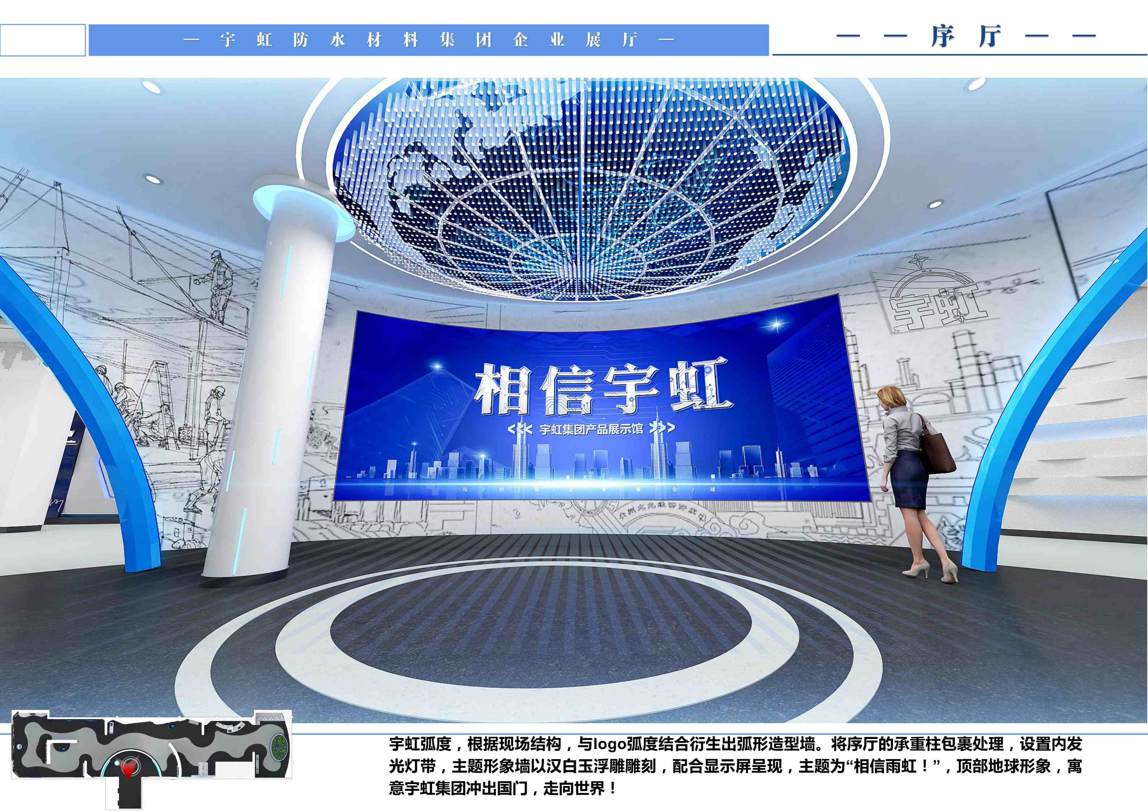Click the left double-chevron beside 宇虹集团产品展示馆
The image size is (1148, 812).
520,429
